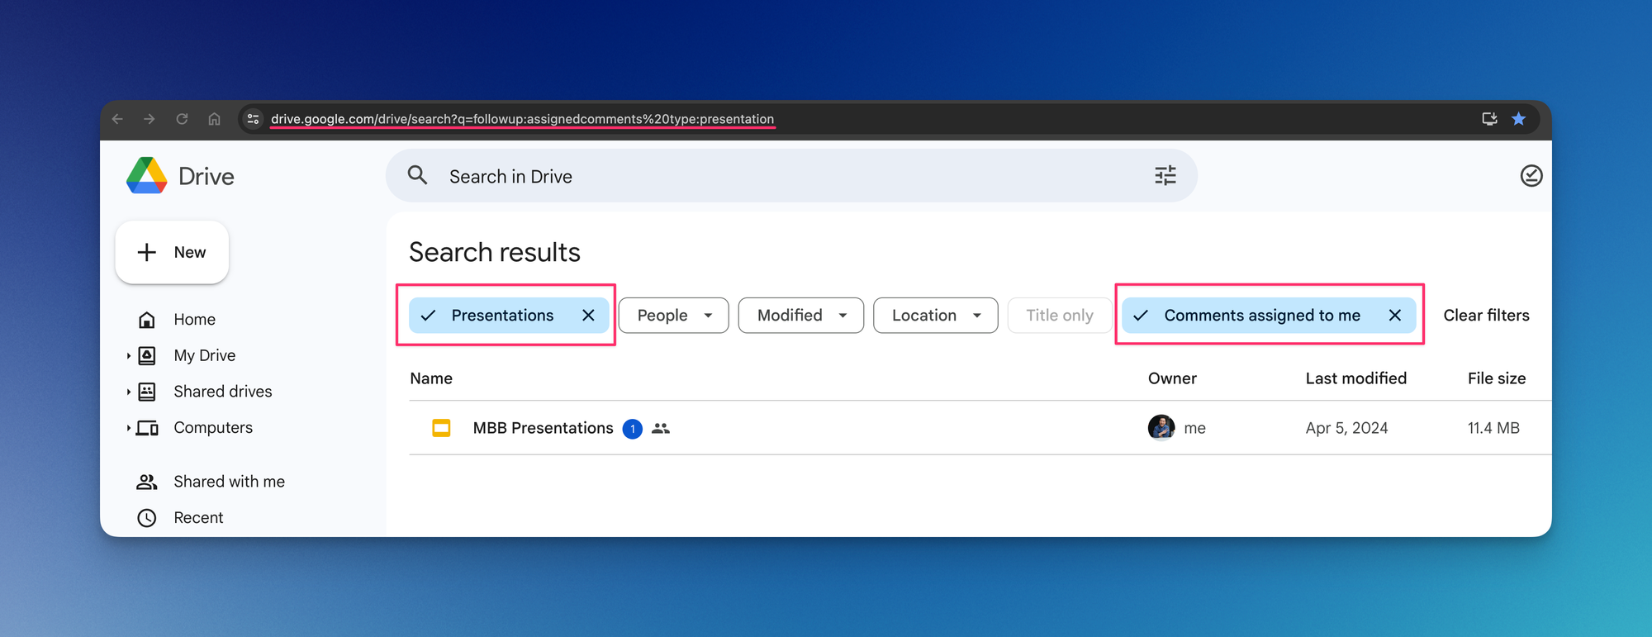Click the bookmark star icon

click(1518, 119)
